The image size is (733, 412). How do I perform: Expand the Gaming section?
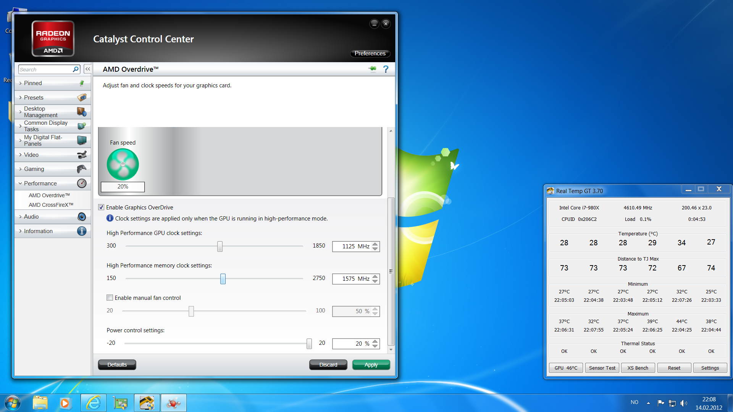tap(53, 169)
